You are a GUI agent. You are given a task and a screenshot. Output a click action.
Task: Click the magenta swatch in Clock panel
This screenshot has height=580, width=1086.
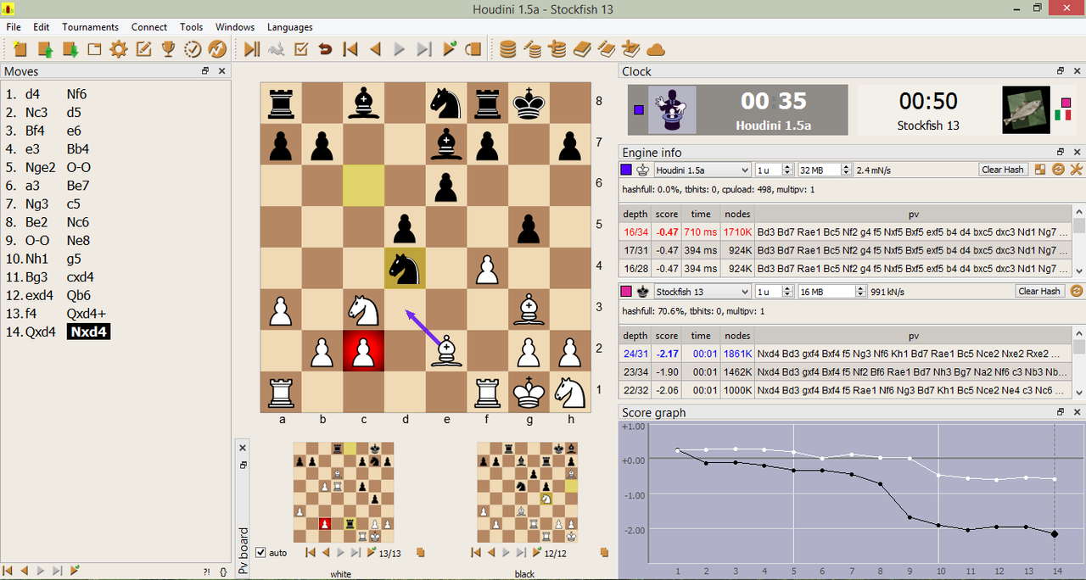pos(1066,103)
